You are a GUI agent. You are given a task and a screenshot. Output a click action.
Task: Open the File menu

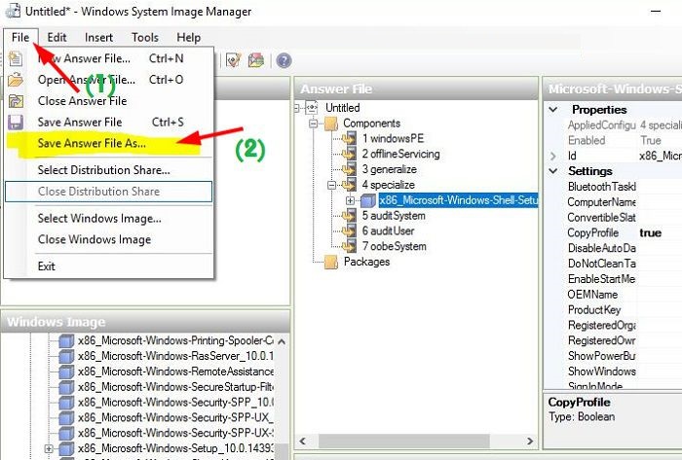(20, 38)
